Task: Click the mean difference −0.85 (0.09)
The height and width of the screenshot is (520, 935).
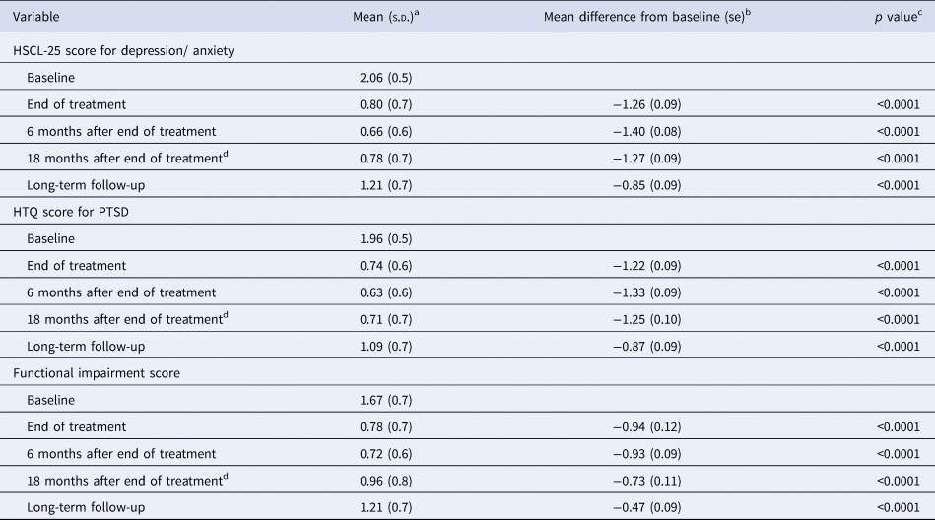Action: (635, 185)
